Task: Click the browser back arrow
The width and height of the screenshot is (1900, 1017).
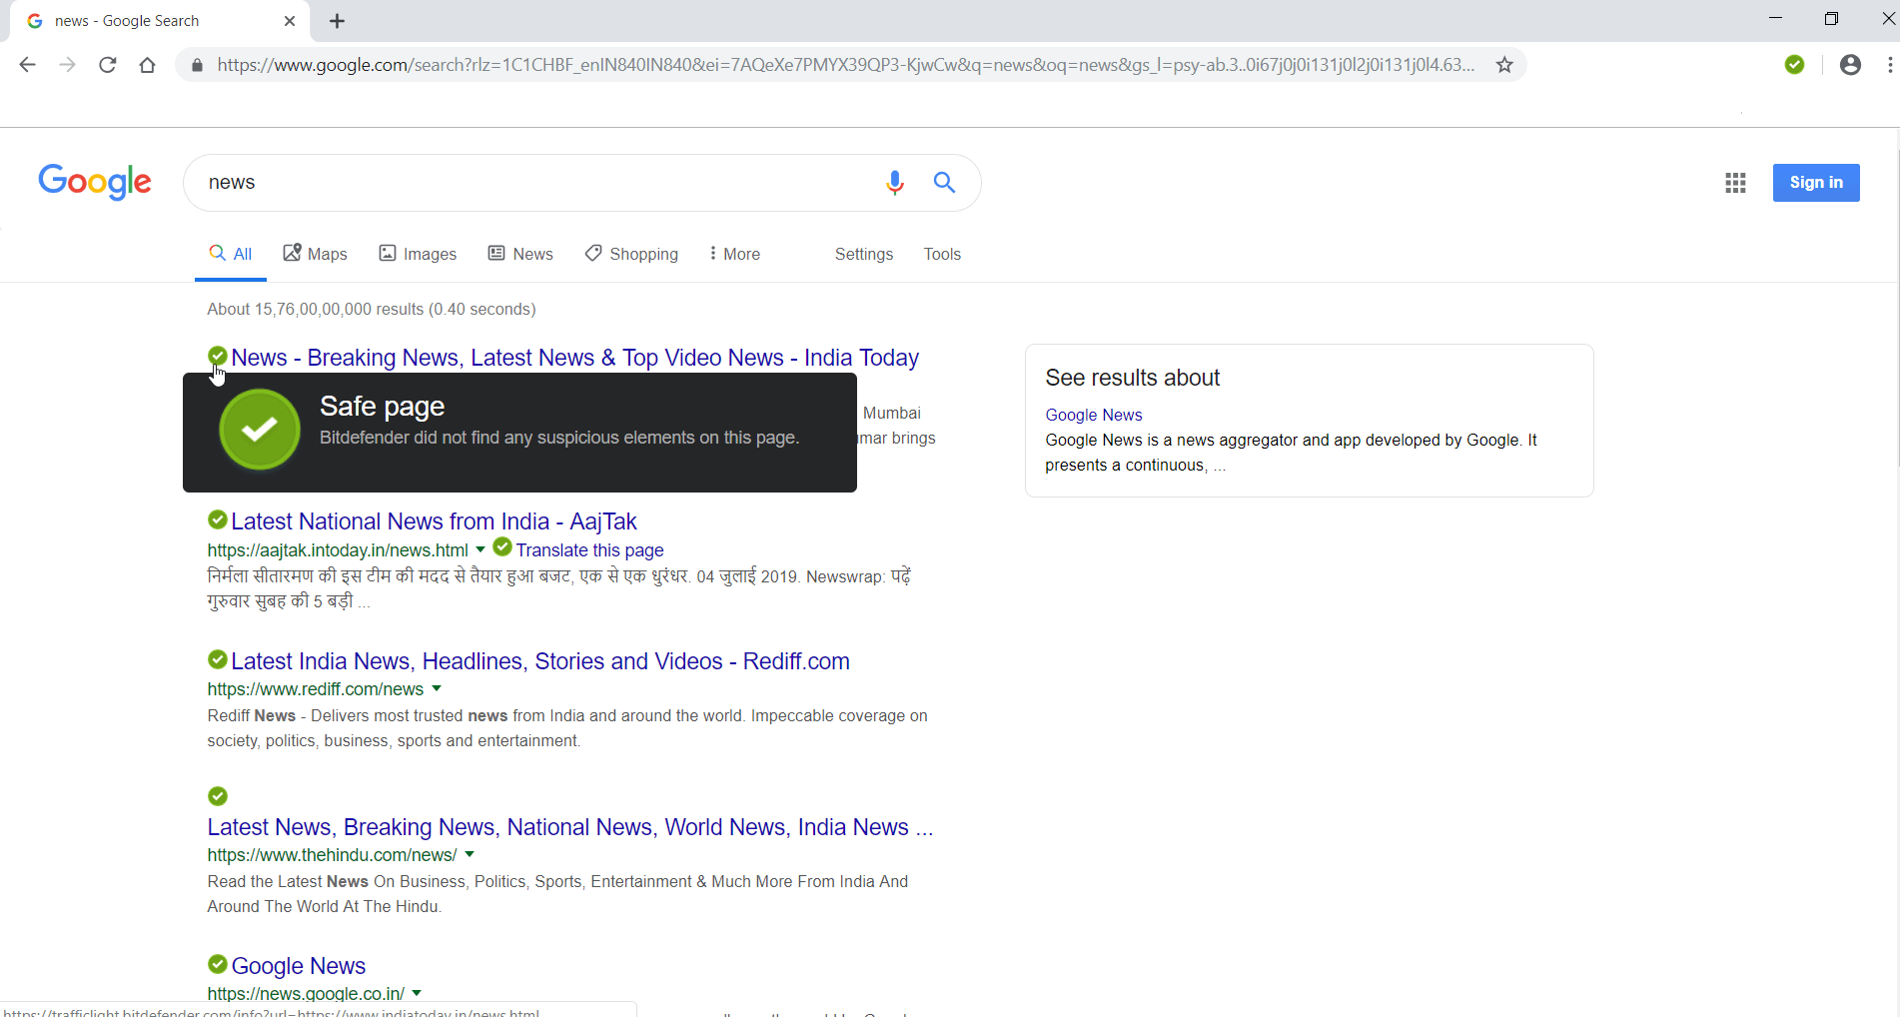Action: point(27,65)
